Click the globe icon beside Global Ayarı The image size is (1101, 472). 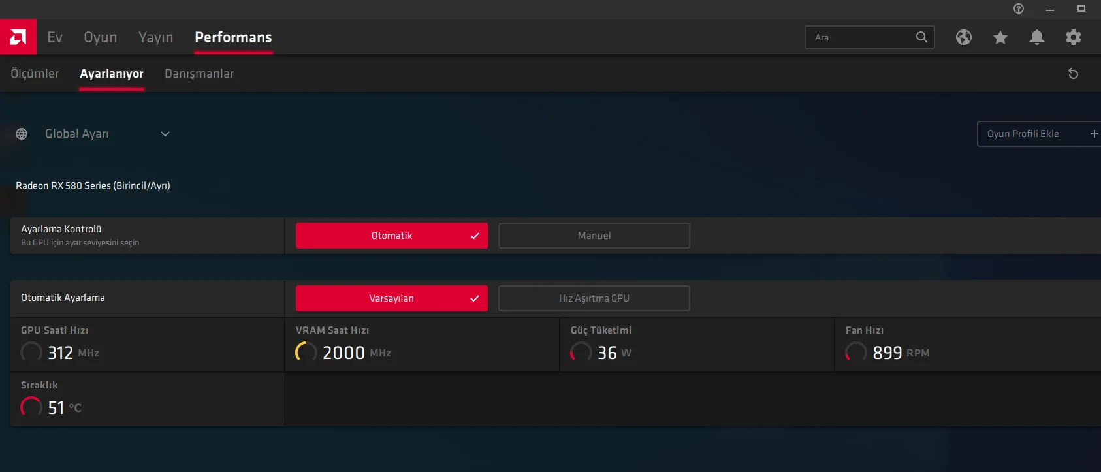(22, 134)
